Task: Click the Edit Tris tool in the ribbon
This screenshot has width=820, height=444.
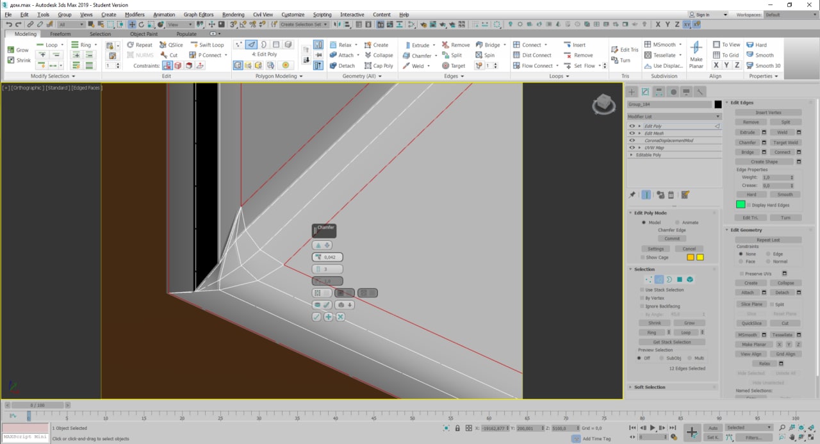Action: pyautogui.click(x=625, y=49)
